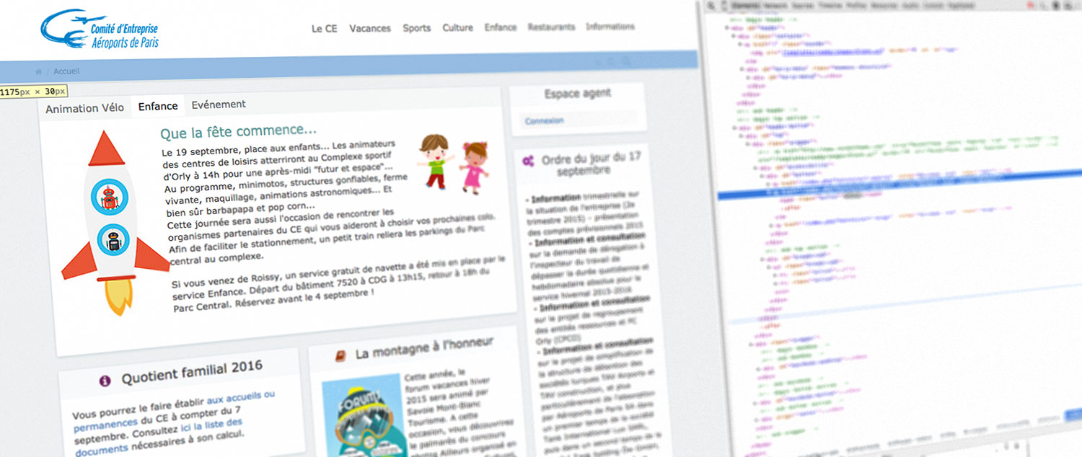Click the Accueil breadcrumb link

tap(66, 71)
